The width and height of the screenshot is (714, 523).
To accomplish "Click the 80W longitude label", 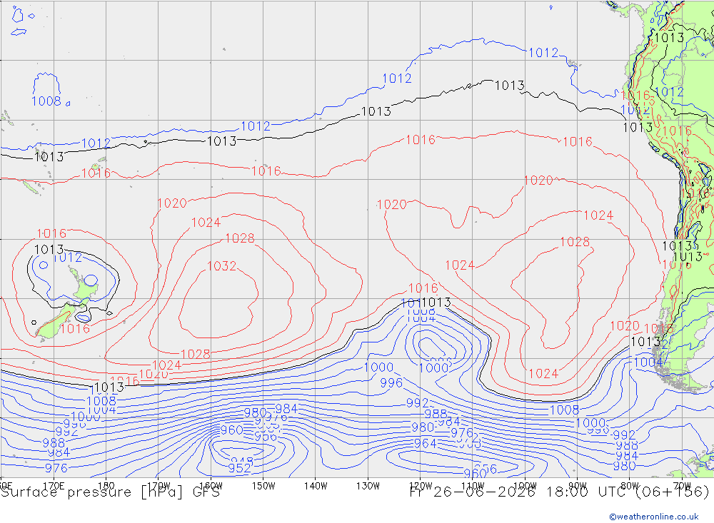I will (630, 486).
